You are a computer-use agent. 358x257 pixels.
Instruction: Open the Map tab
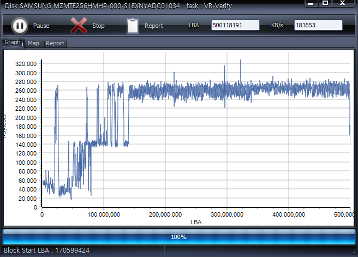[33, 43]
